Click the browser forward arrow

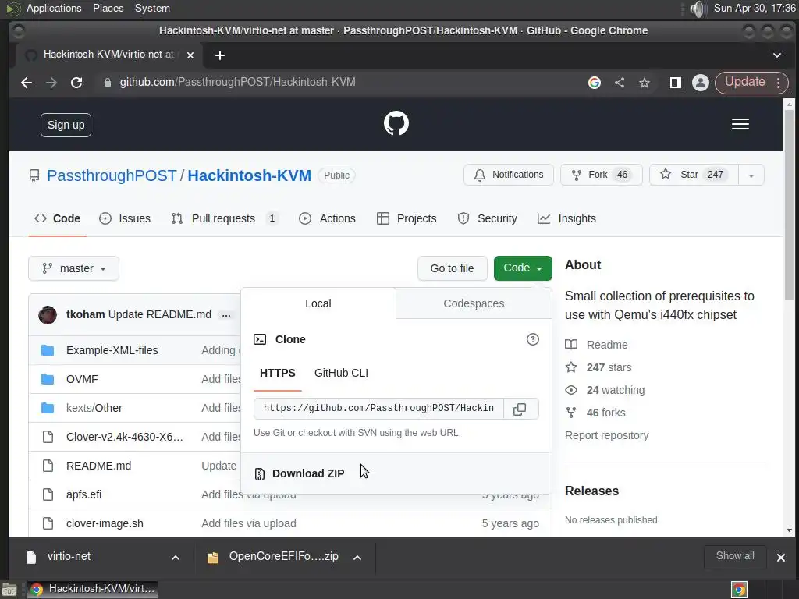(51, 83)
